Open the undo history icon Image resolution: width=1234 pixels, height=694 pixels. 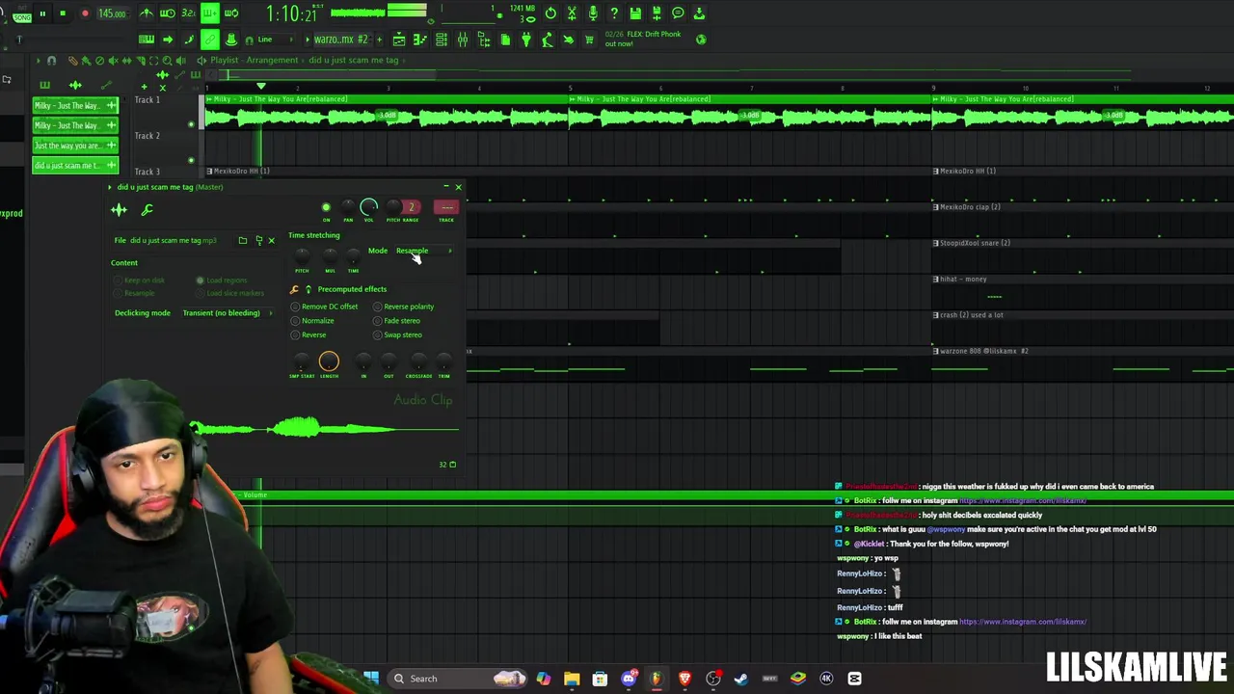pyautogui.click(x=550, y=13)
